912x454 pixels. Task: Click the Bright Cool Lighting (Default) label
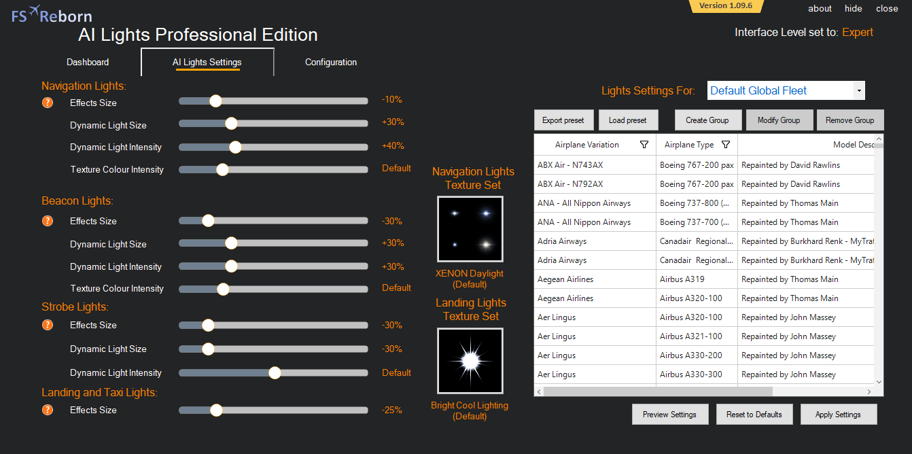[470, 411]
